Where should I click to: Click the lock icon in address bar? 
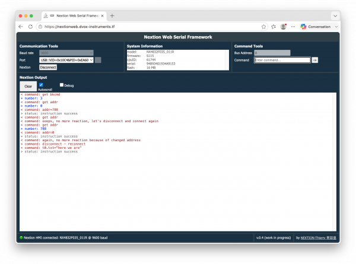coord(40,27)
